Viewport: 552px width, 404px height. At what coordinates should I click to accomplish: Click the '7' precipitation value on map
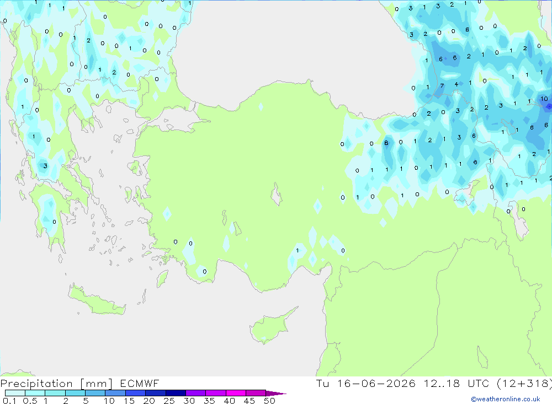coord(442,86)
